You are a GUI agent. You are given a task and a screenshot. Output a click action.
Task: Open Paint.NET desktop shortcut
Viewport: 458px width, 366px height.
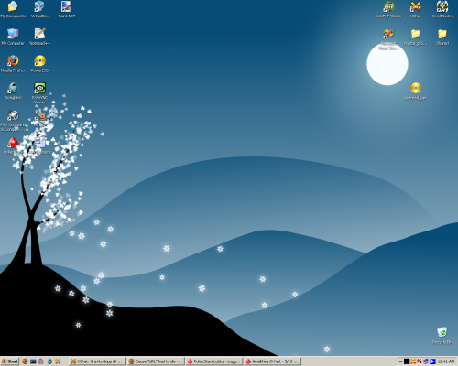(66, 9)
